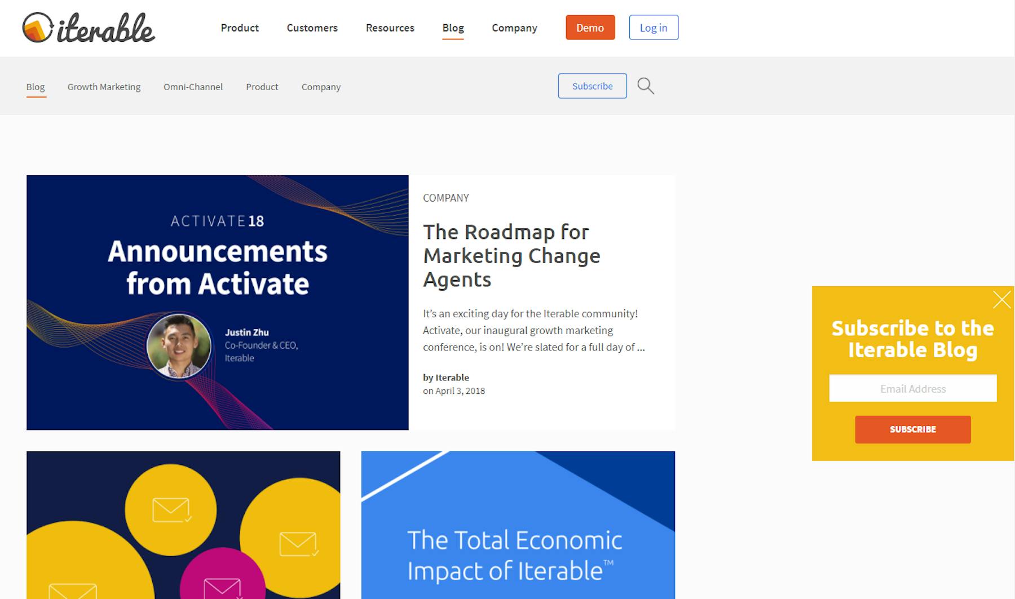Viewport: 1015px width, 599px height.
Task: Open the Growth Marketing category tab
Action: [104, 87]
